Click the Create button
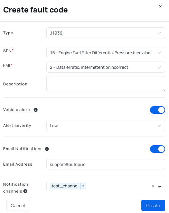This screenshot has width=169, height=213. point(153,205)
